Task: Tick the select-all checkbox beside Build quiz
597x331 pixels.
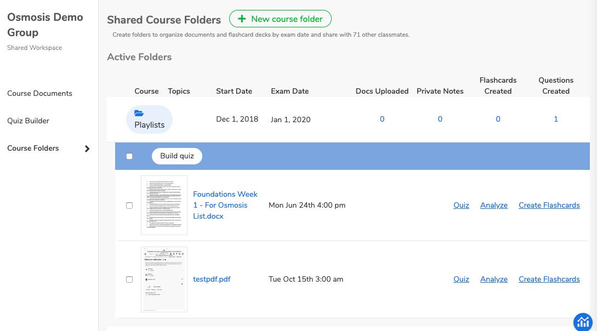Action: [x=129, y=156]
